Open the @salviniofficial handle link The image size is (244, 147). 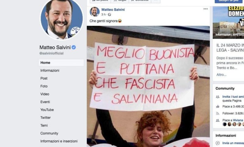pos(51,53)
